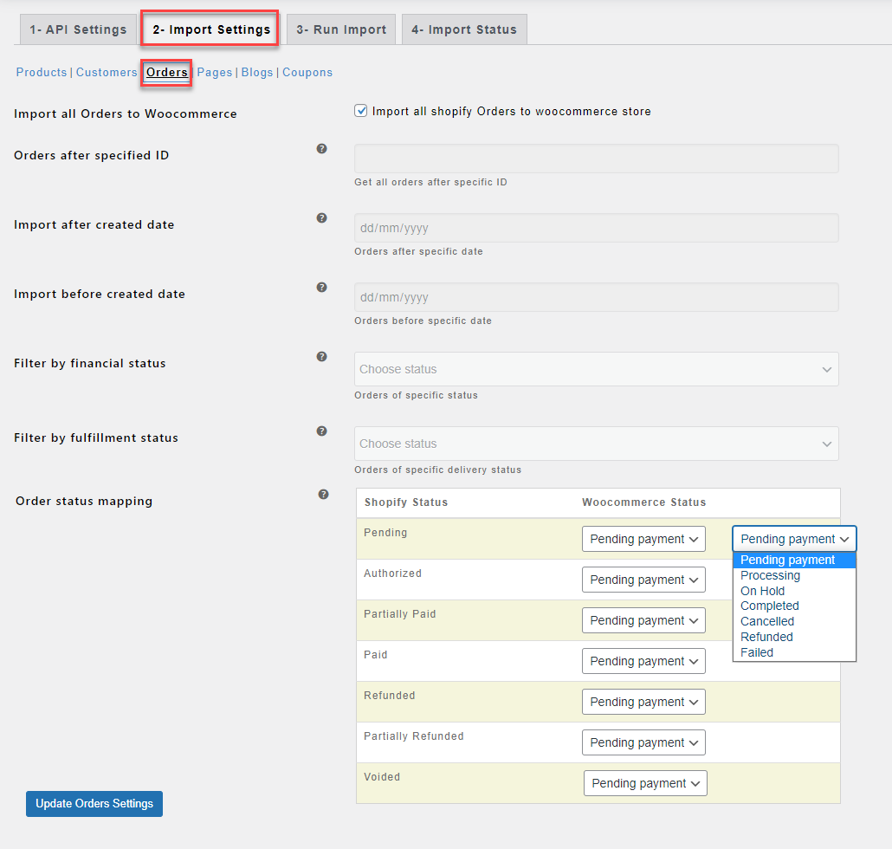Show help for Import after created date

[321, 218]
